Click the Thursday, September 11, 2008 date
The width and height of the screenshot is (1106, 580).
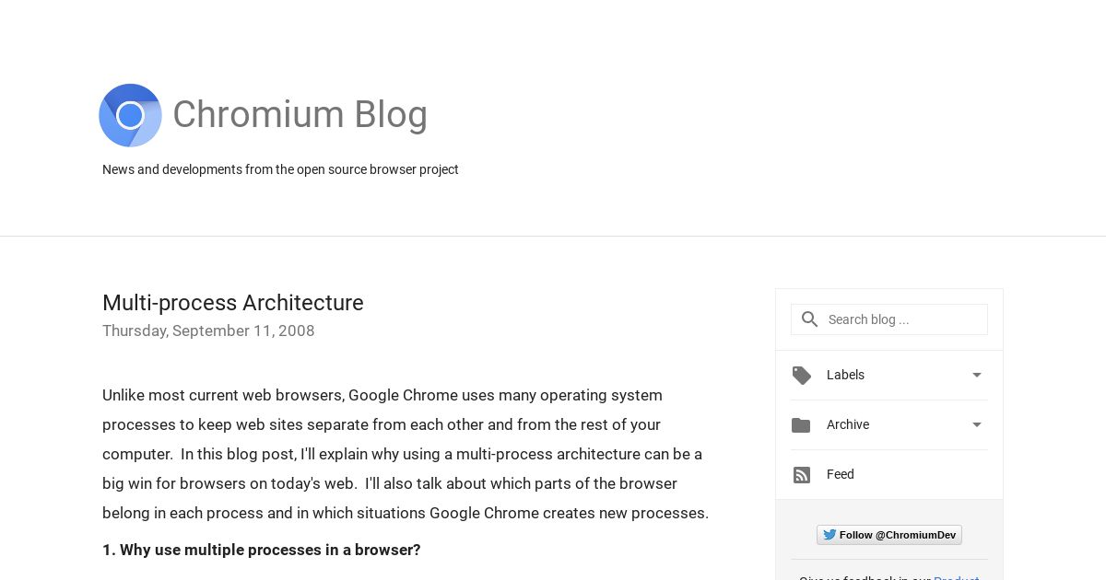pos(208,331)
